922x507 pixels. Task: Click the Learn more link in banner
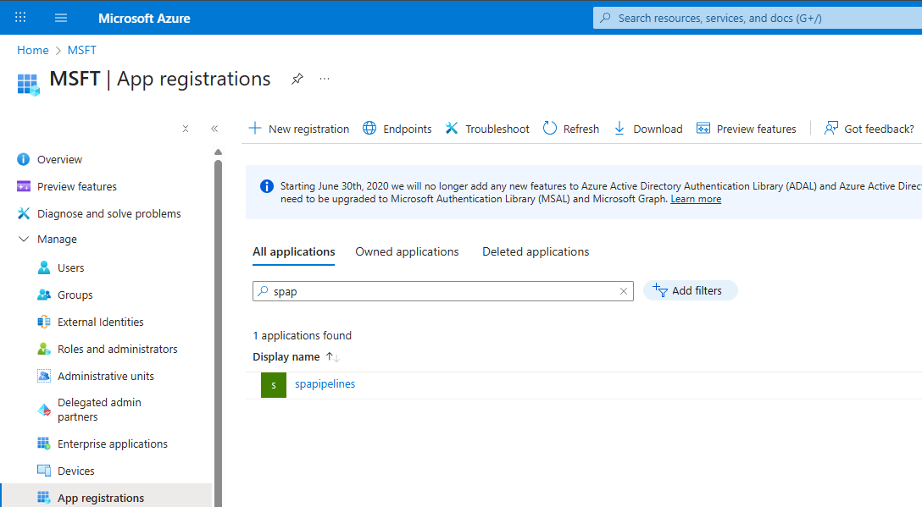click(x=696, y=199)
